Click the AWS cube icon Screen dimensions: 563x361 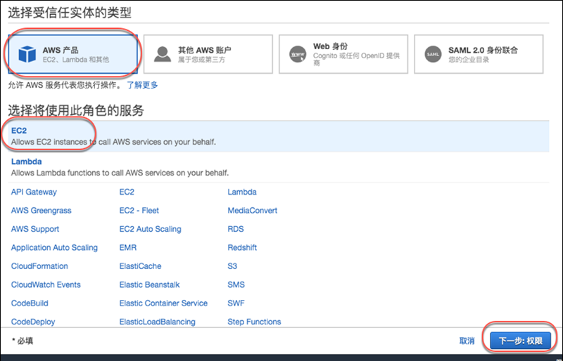tap(27, 54)
